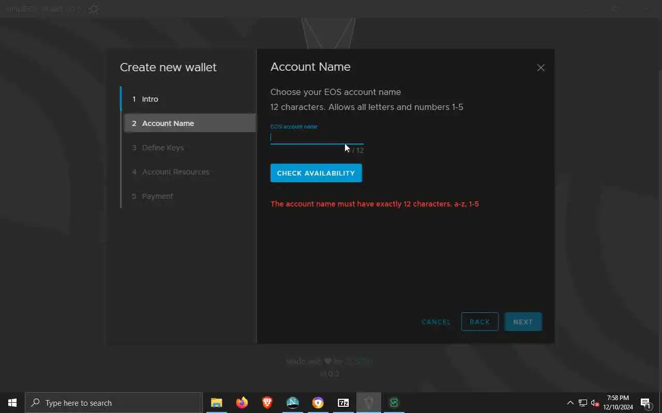Launch Brave browser from the taskbar
This screenshot has width=662, height=413.
click(267, 403)
